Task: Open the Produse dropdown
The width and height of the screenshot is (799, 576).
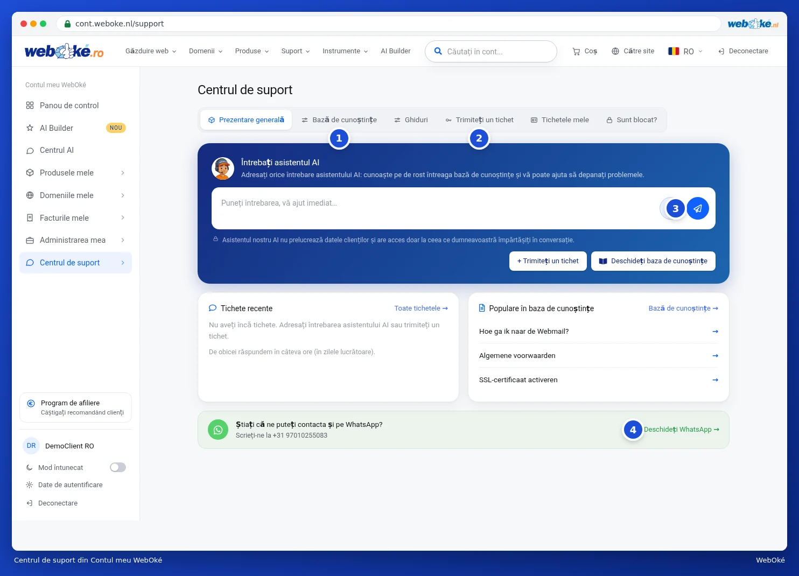Action: click(x=252, y=51)
